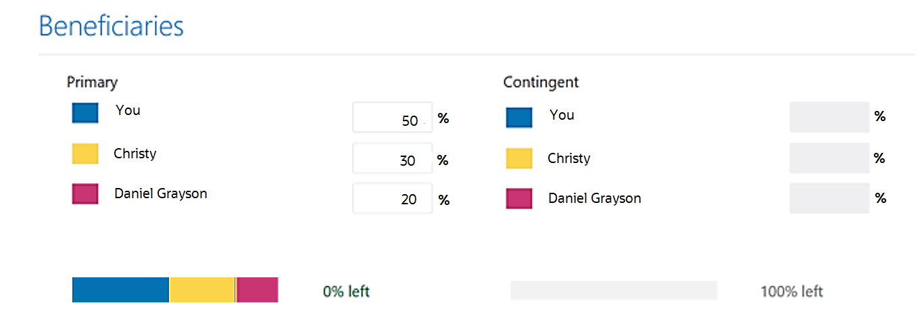Click the Primary Daniel Grayson name
The image size is (920, 324).
[x=161, y=193]
